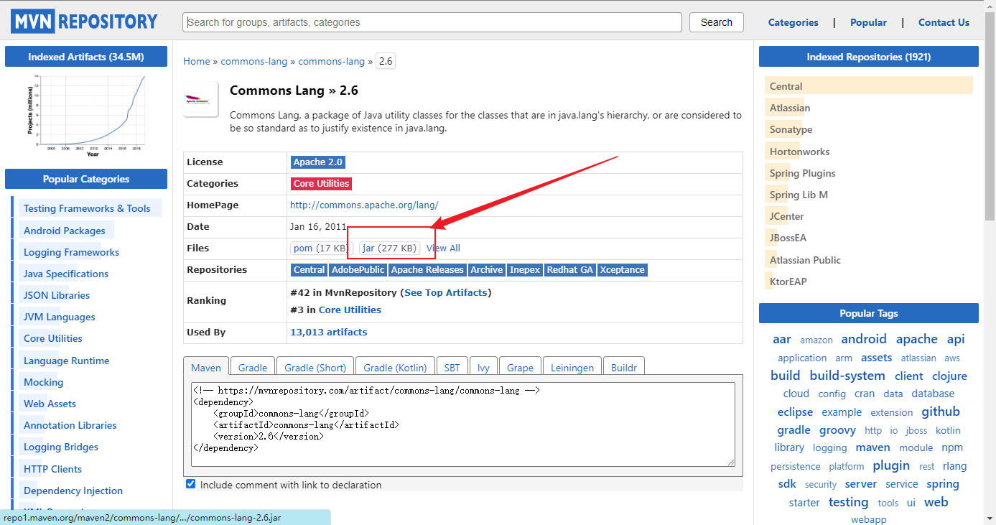Open HTTP Clients category
Image resolution: width=996 pixels, height=525 pixels.
(x=52, y=469)
